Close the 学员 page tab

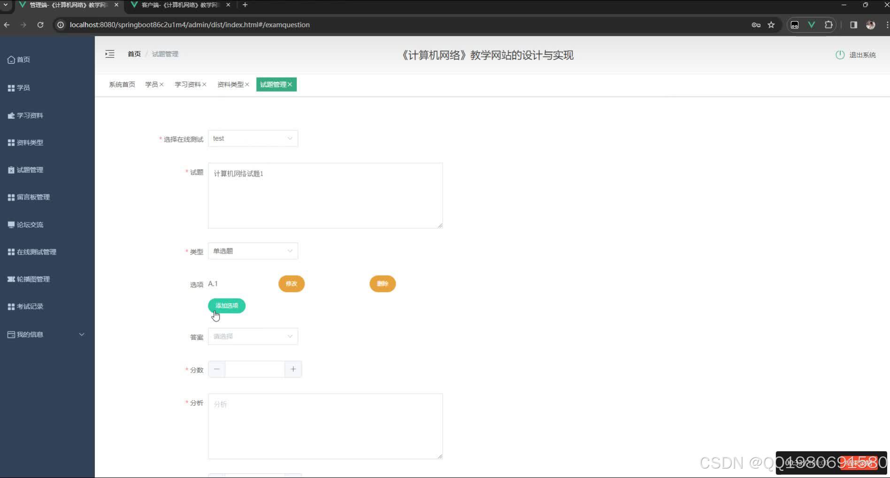tap(161, 85)
